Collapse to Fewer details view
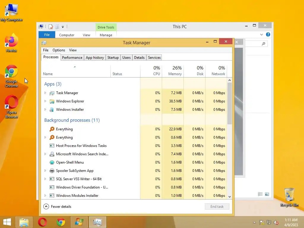This screenshot has width=304, height=228. (57, 207)
